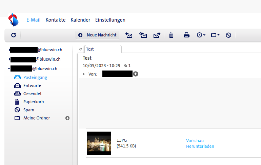Open the more actions dropdown
This screenshot has height=165, width=261.
click(x=201, y=35)
